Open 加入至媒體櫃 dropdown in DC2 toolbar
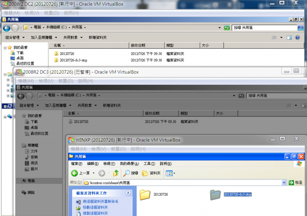Image resolution: width=307 pixels, height=216 pixels. point(44,37)
